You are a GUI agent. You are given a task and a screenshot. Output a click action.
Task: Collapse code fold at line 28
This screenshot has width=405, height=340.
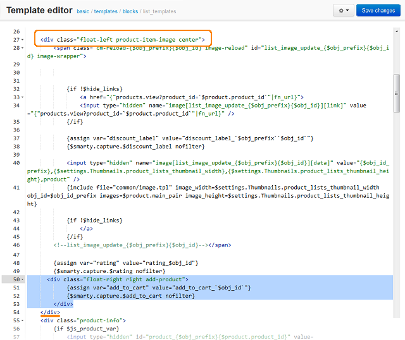pos(23,48)
